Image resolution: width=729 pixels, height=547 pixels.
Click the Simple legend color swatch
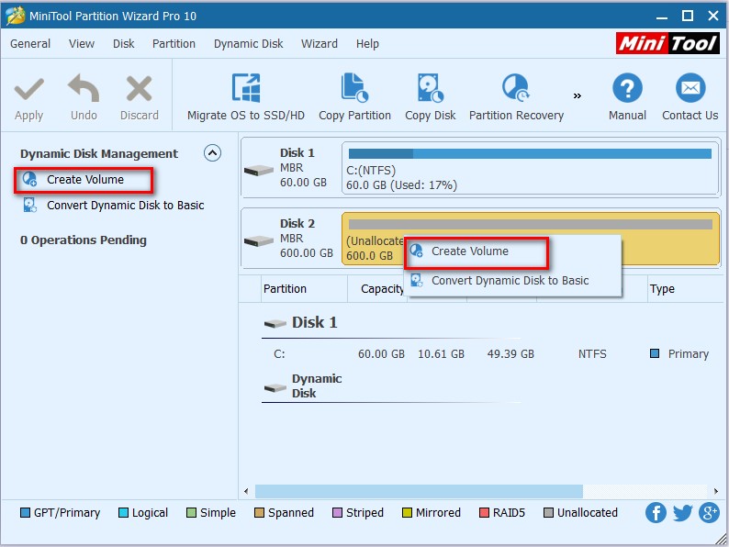click(191, 513)
